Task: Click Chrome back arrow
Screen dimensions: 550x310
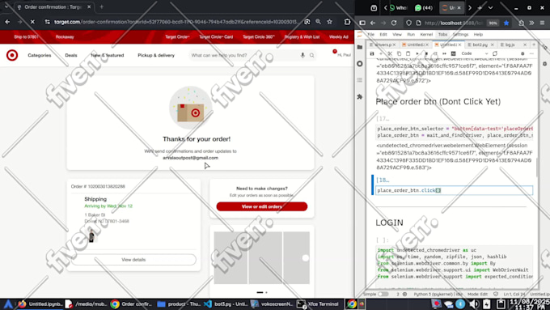Action: 7,22
